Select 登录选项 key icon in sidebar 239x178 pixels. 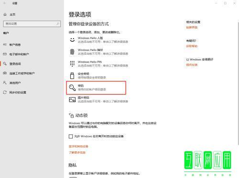tap(5, 64)
